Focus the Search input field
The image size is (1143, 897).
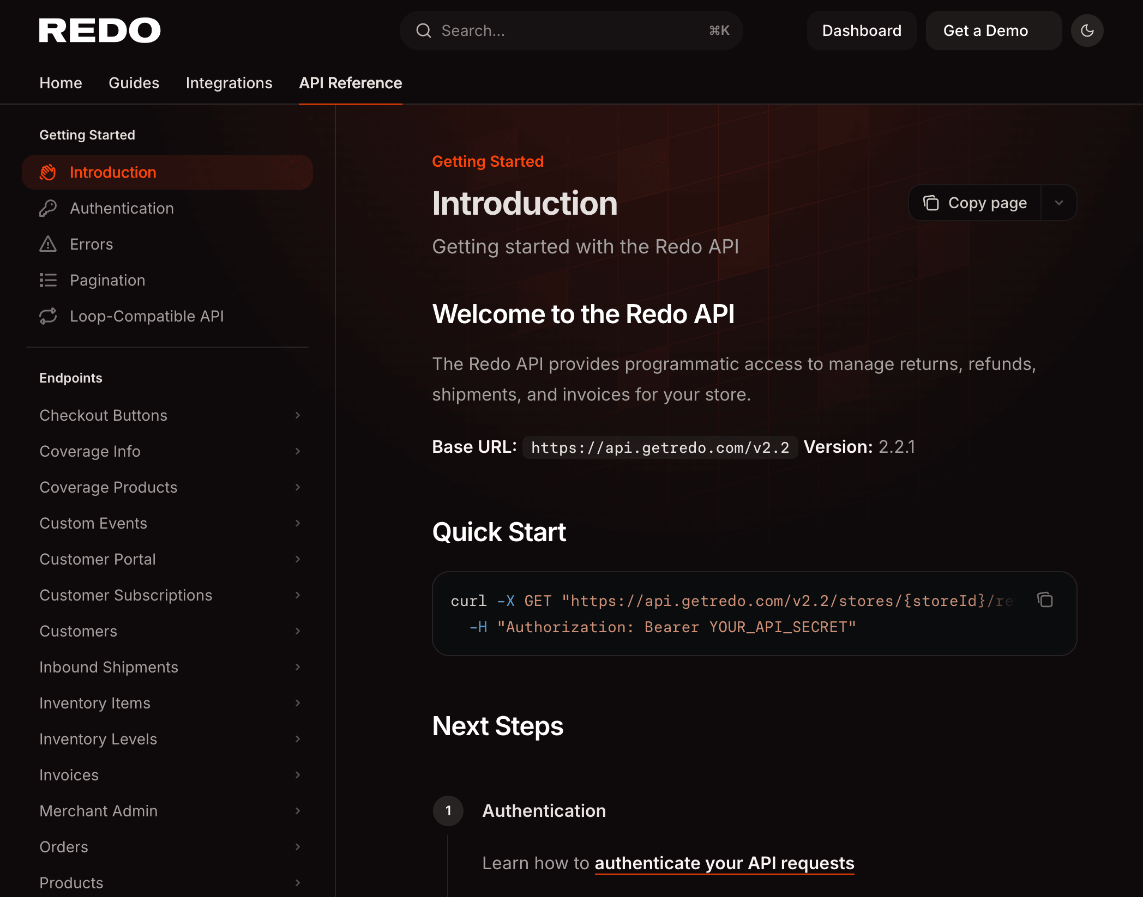click(571, 31)
